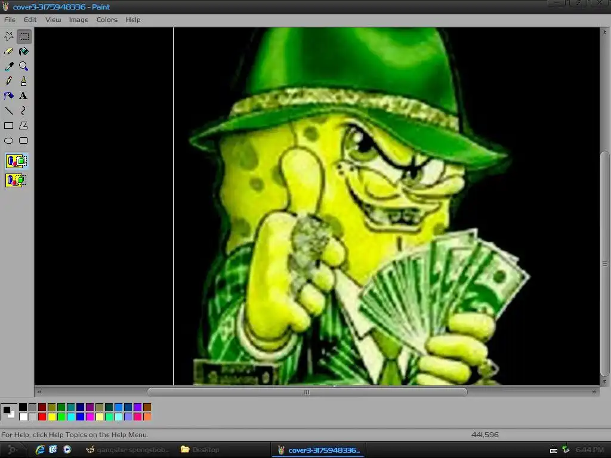Select the Curve tool
The image size is (611, 458).
click(24, 110)
